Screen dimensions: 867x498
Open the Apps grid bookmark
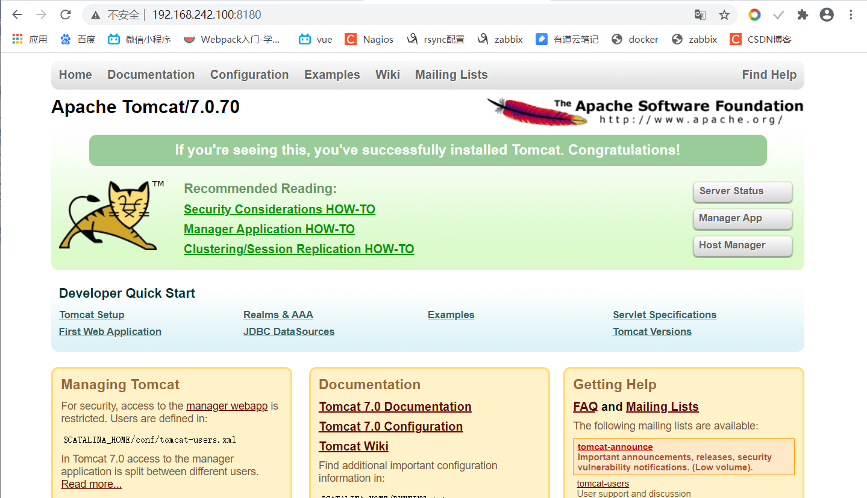30,39
